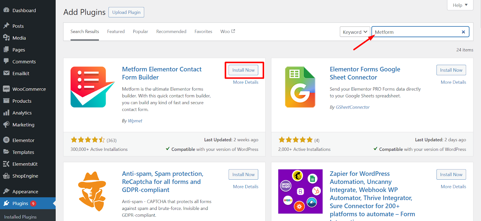Install Elementor Forms Google Sheet Connector

pyautogui.click(x=451, y=70)
